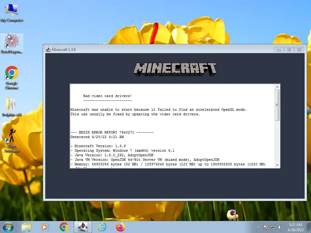
Task: Click the 'Java Version: 1.8.0_292' line
Action: 112,155
